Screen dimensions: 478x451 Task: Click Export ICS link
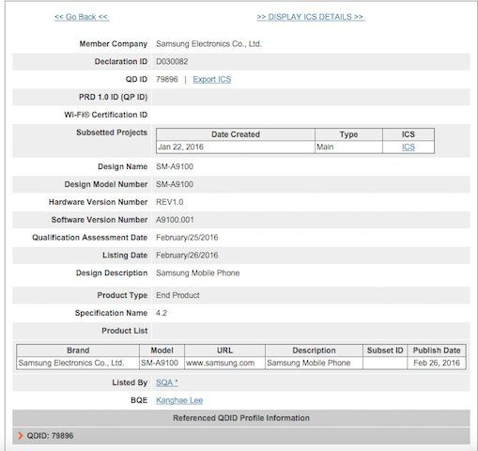212,79
